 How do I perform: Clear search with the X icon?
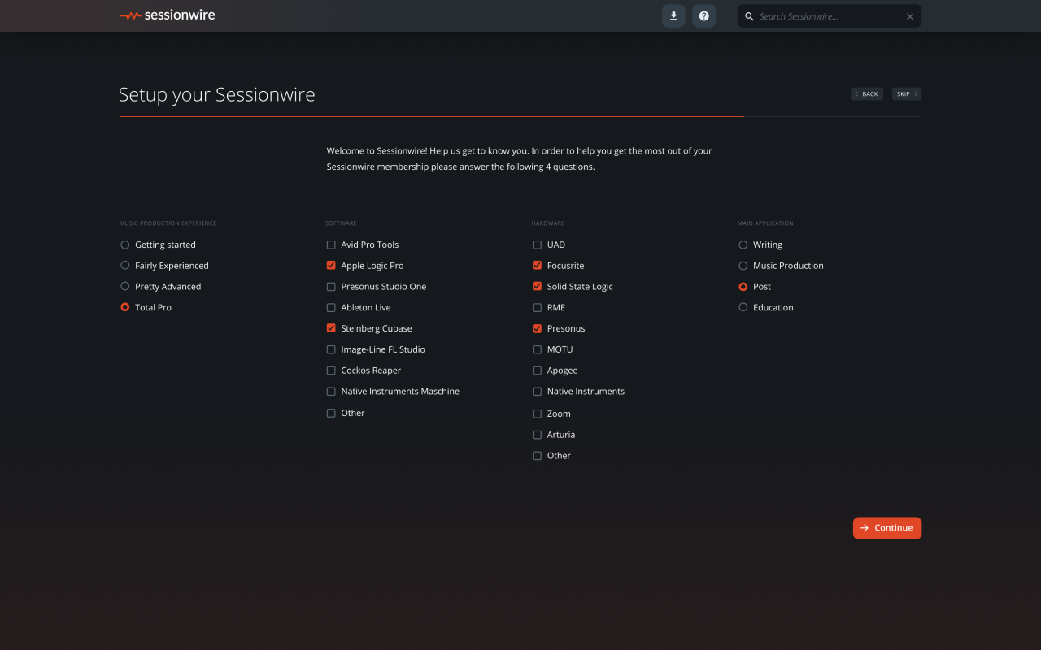coord(910,16)
